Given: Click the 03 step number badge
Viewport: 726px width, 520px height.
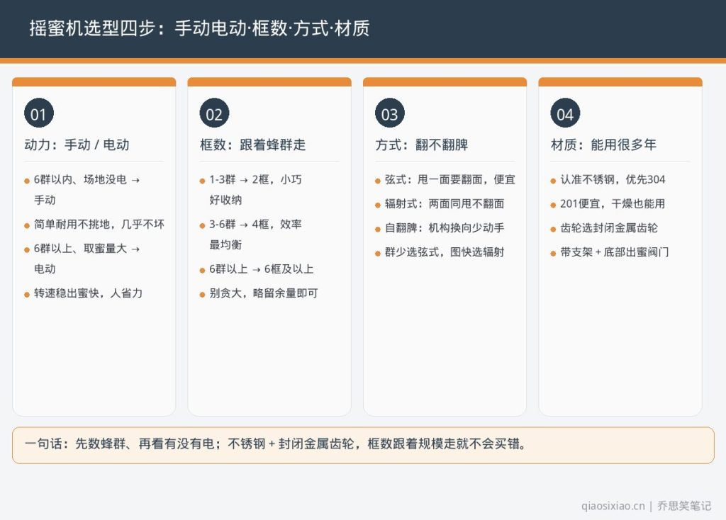Looking at the screenshot, I should [390, 113].
